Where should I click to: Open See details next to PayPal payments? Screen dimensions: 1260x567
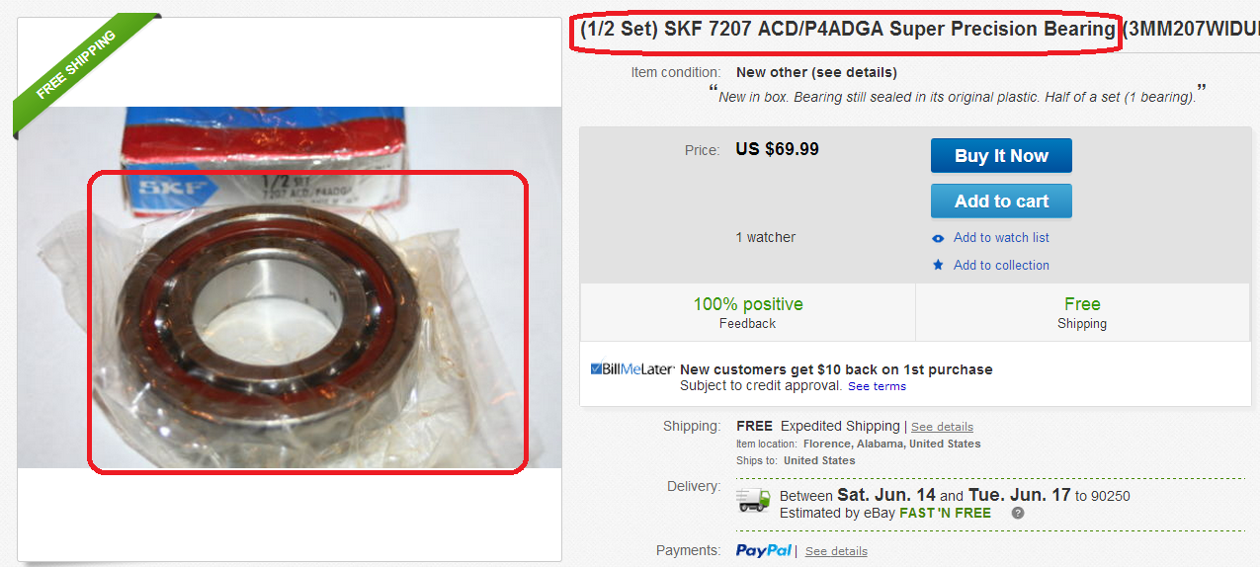[x=836, y=551]
